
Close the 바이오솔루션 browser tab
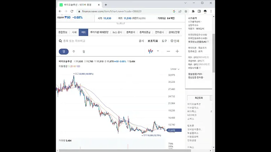tap(99, 5)
